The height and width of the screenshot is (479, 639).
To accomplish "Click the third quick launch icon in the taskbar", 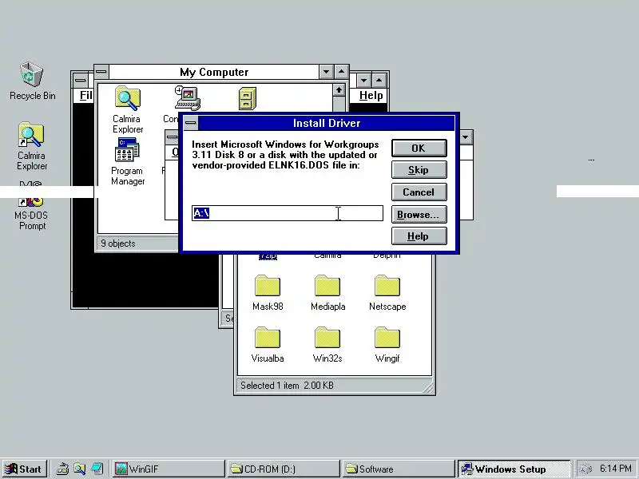I will 97,469.
